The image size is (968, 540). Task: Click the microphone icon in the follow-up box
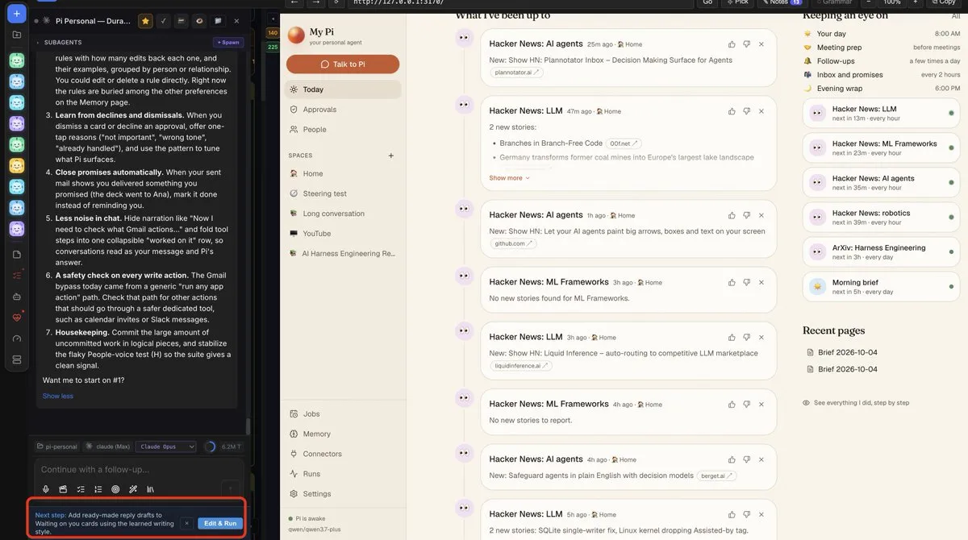[46, 489]
